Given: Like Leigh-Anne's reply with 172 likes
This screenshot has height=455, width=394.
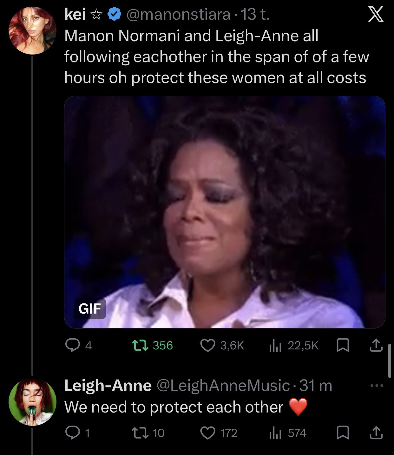Looking at the screenshot, I should click(208, 433).
